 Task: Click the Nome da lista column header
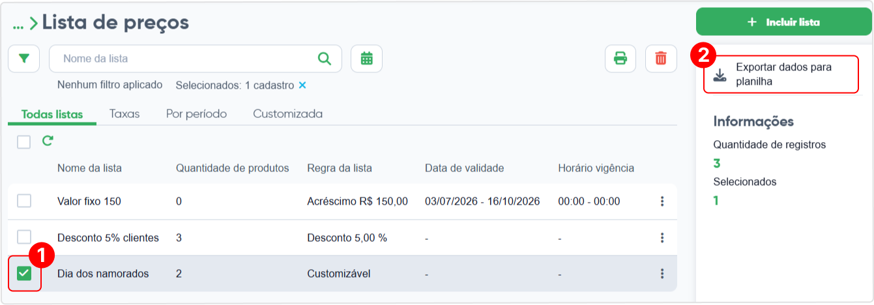coord(89,168)
